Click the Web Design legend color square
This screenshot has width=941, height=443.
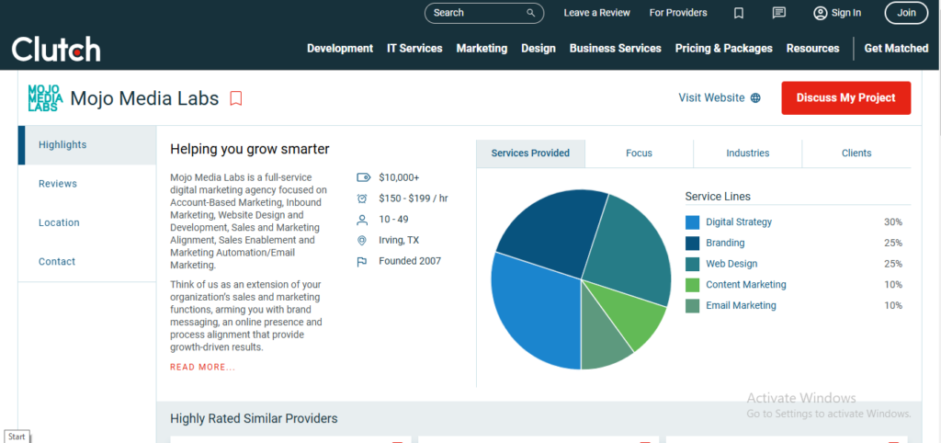click(693, 264)
